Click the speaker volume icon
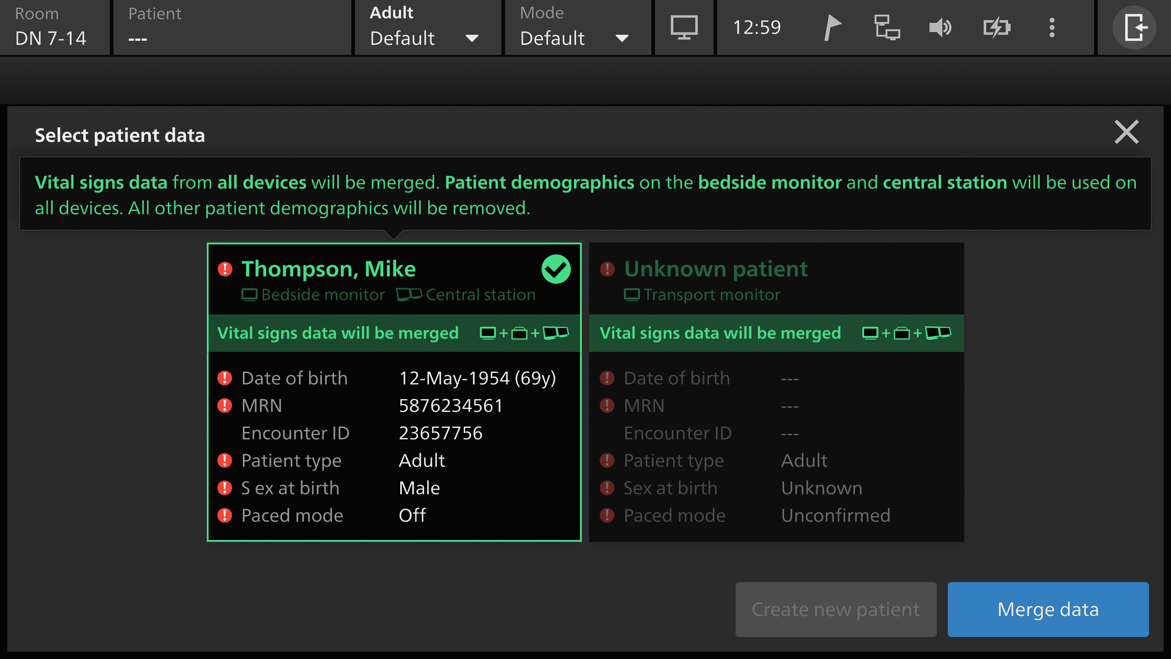Viewport: 1171px width, 659px height. click(940, 27)
